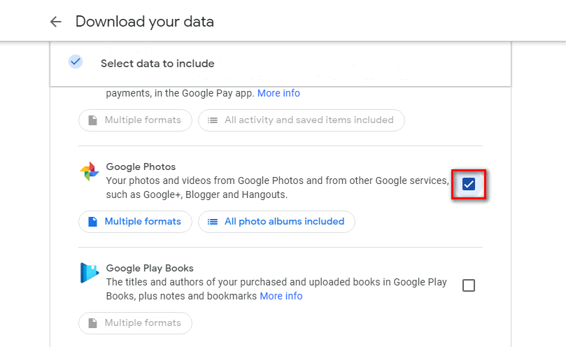566x347 pixels.
Task: Click Multiple formats under Google Play Books
Action: [x=135, y=323]
